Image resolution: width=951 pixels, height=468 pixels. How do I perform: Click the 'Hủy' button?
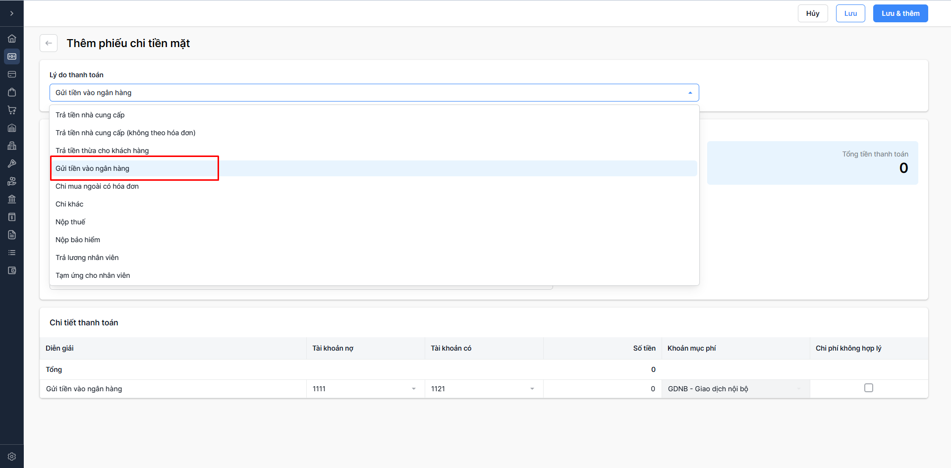[x=812, y=13]
